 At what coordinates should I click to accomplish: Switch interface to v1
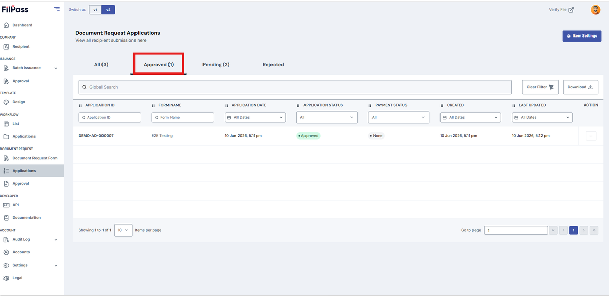95,10
